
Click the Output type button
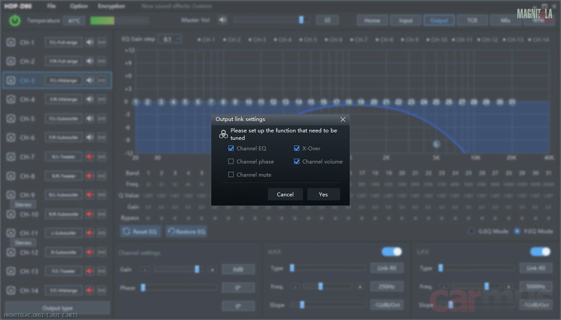[57, 308]
